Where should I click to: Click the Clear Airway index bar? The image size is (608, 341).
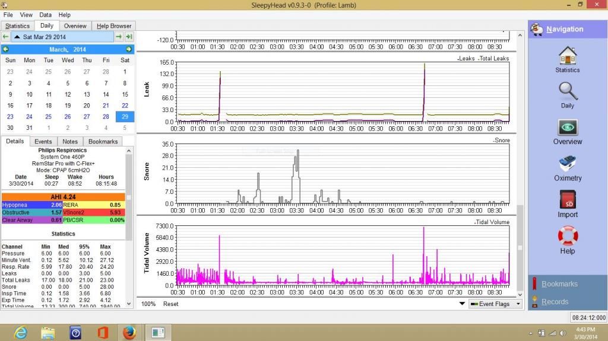32,219
